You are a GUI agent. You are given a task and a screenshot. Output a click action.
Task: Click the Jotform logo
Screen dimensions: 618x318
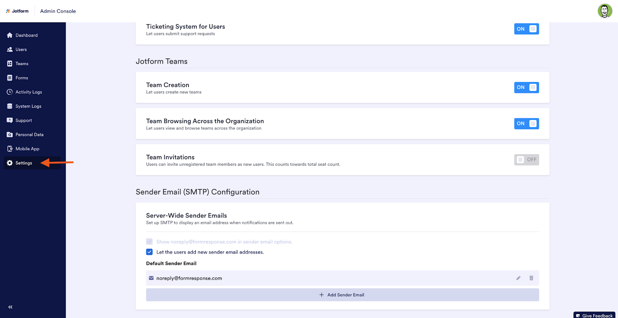coord(17,11)
